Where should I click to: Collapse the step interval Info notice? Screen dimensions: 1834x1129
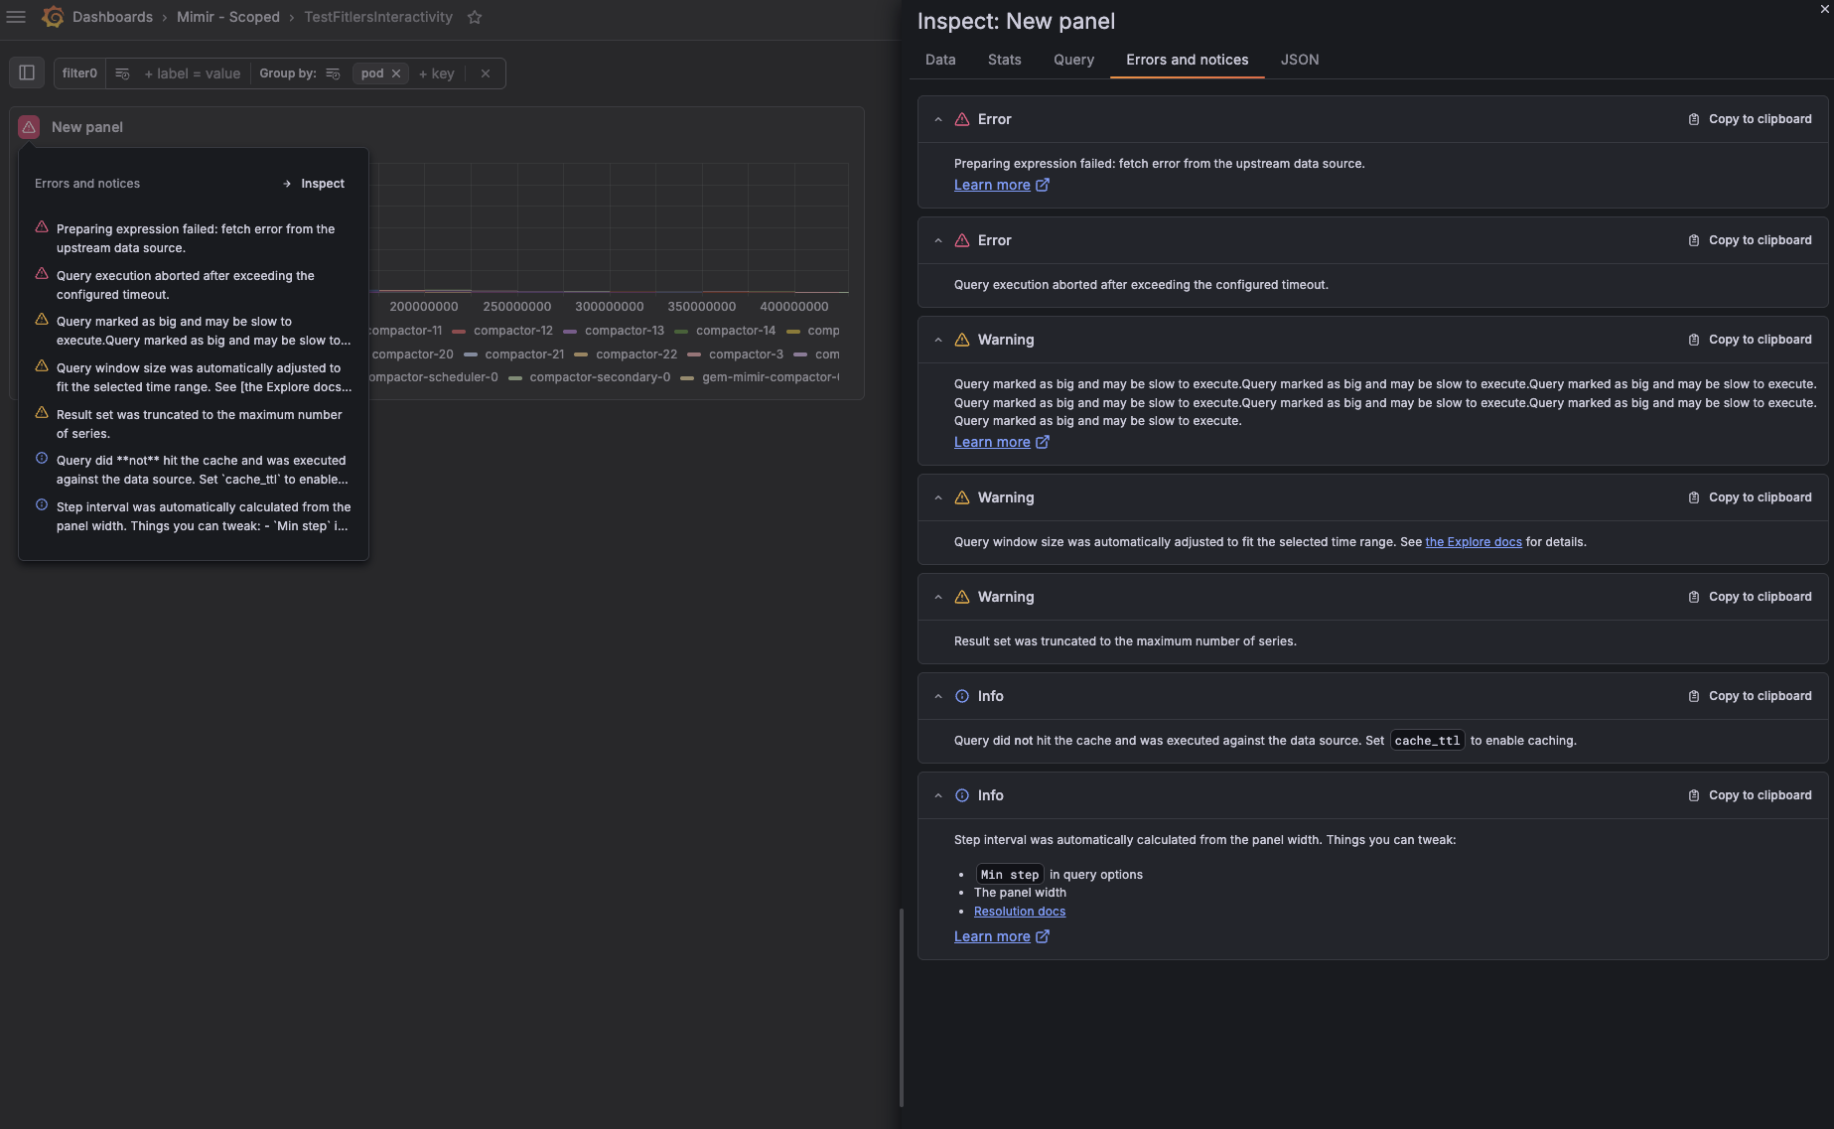[938, 795]
